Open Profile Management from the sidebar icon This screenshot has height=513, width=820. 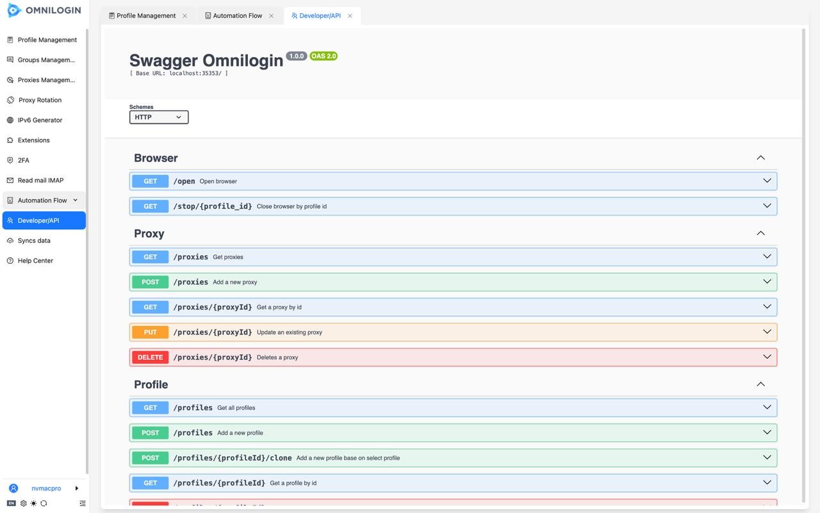10,40
